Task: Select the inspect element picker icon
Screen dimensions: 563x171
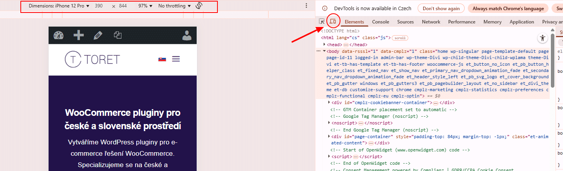Action: pos(322,22)
